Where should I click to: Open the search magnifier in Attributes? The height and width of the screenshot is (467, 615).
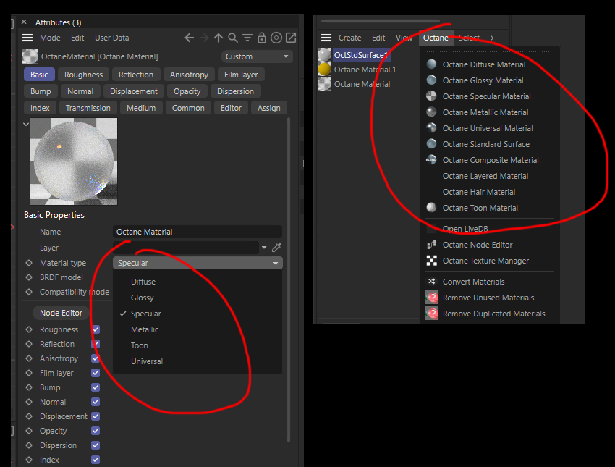233,38
